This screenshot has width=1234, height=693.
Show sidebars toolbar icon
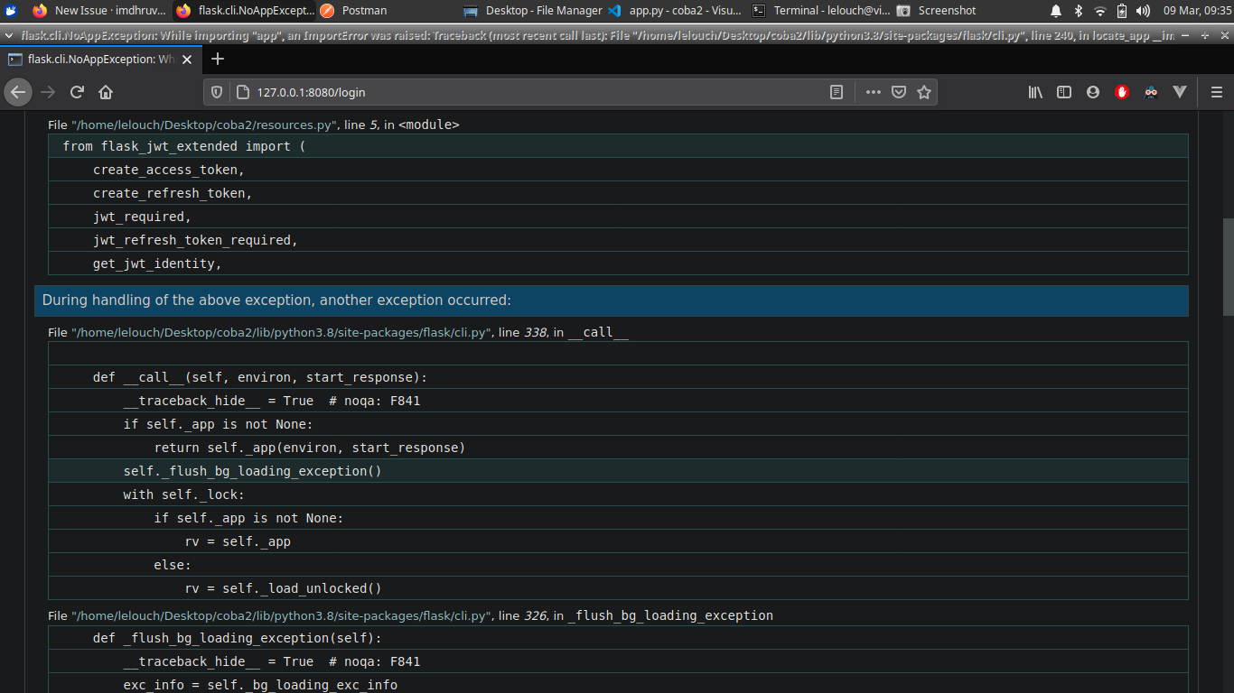[1064, 92]
